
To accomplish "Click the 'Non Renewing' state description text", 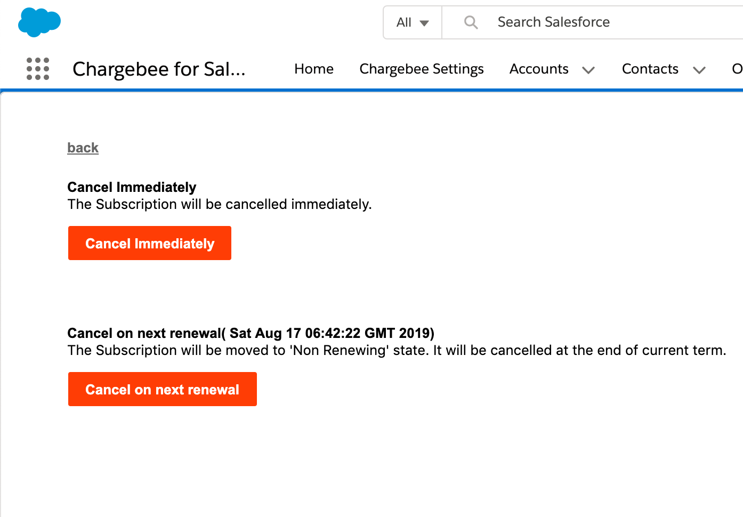I will click(397, 350).
